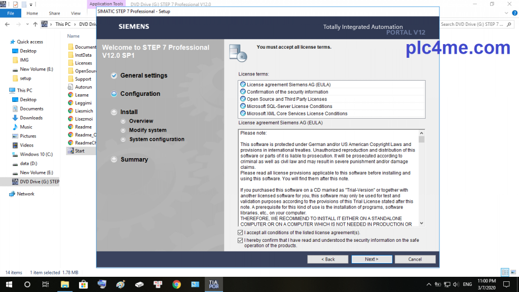This screenshot has height=292, width=519.
Task: Click the TIA Portal icon in taskbar
Action: (x=213, y=284)
